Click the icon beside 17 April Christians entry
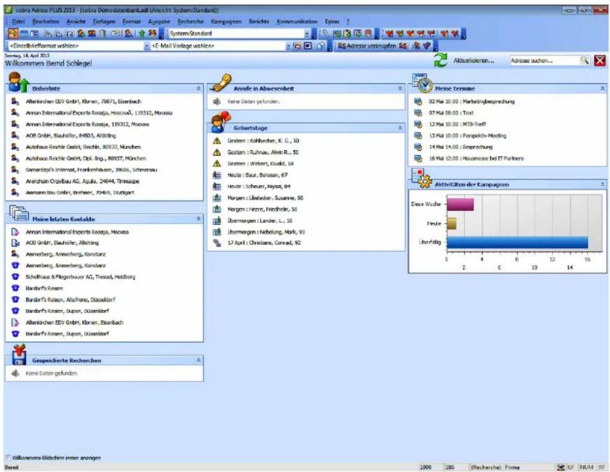 click(217, 243)
